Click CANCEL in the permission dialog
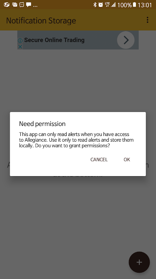 [99, 160]
